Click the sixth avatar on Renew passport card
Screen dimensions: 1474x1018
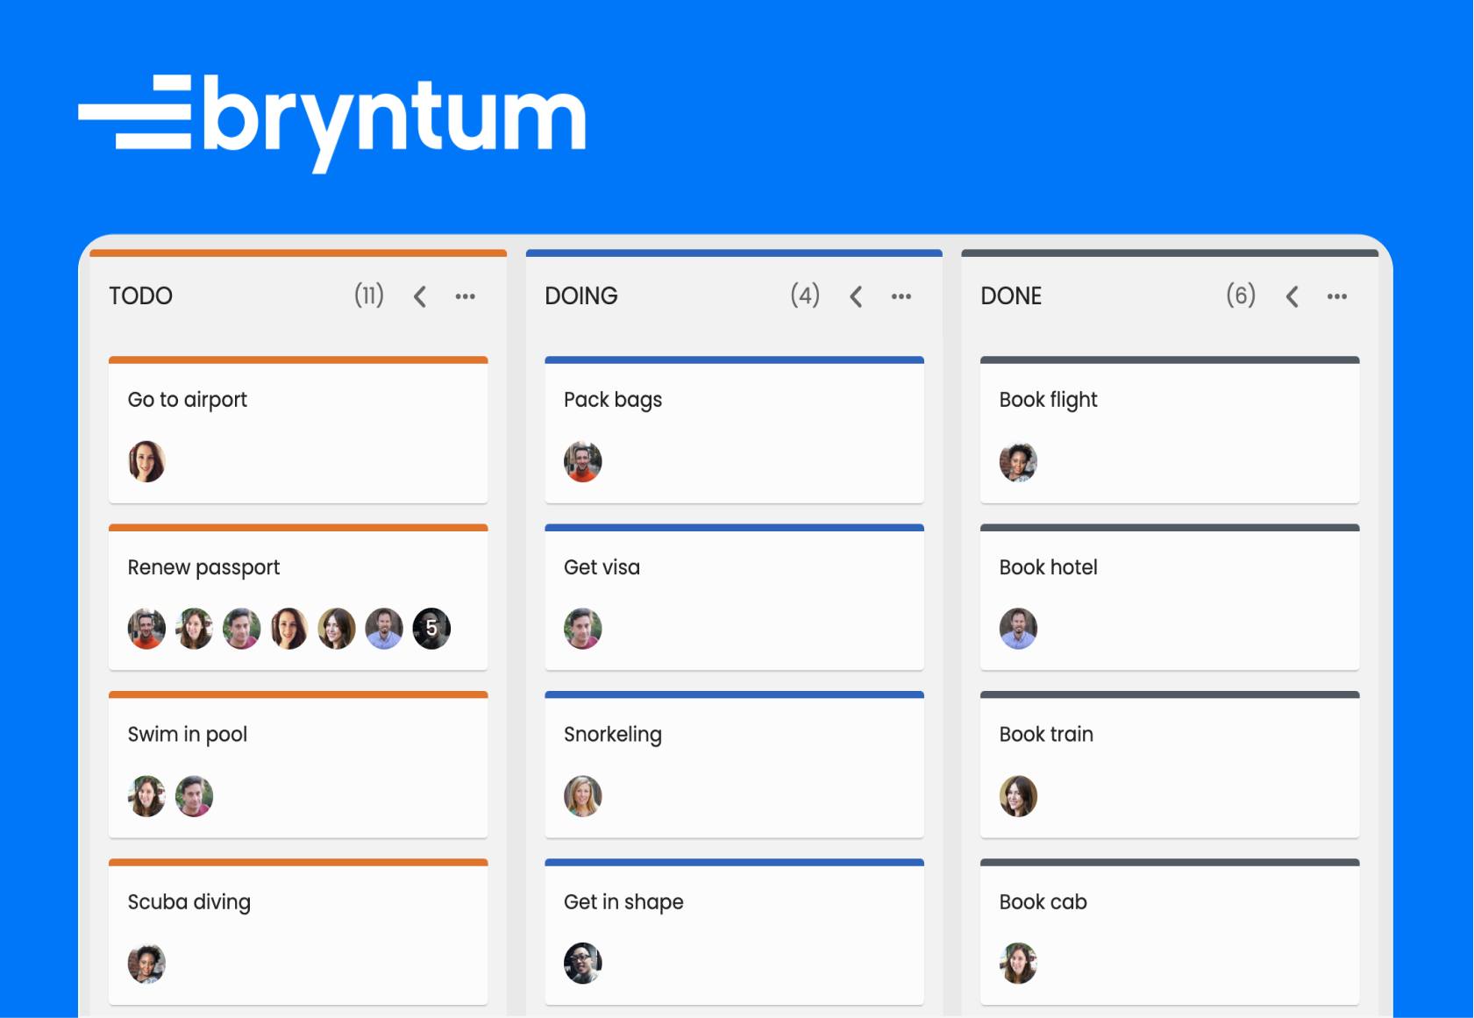point(384,629)
